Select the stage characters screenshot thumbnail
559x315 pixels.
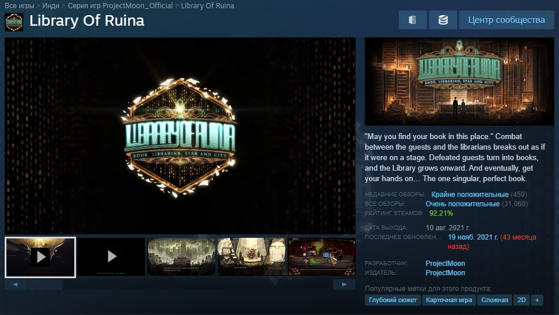coord(251,257)
